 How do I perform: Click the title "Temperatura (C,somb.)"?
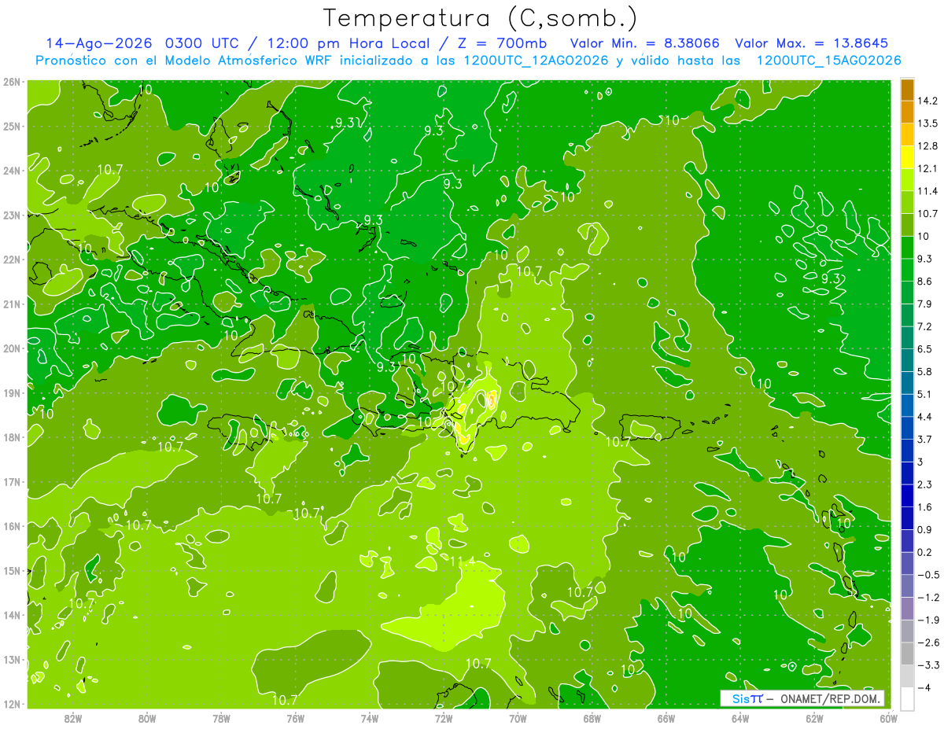(481, 18)
